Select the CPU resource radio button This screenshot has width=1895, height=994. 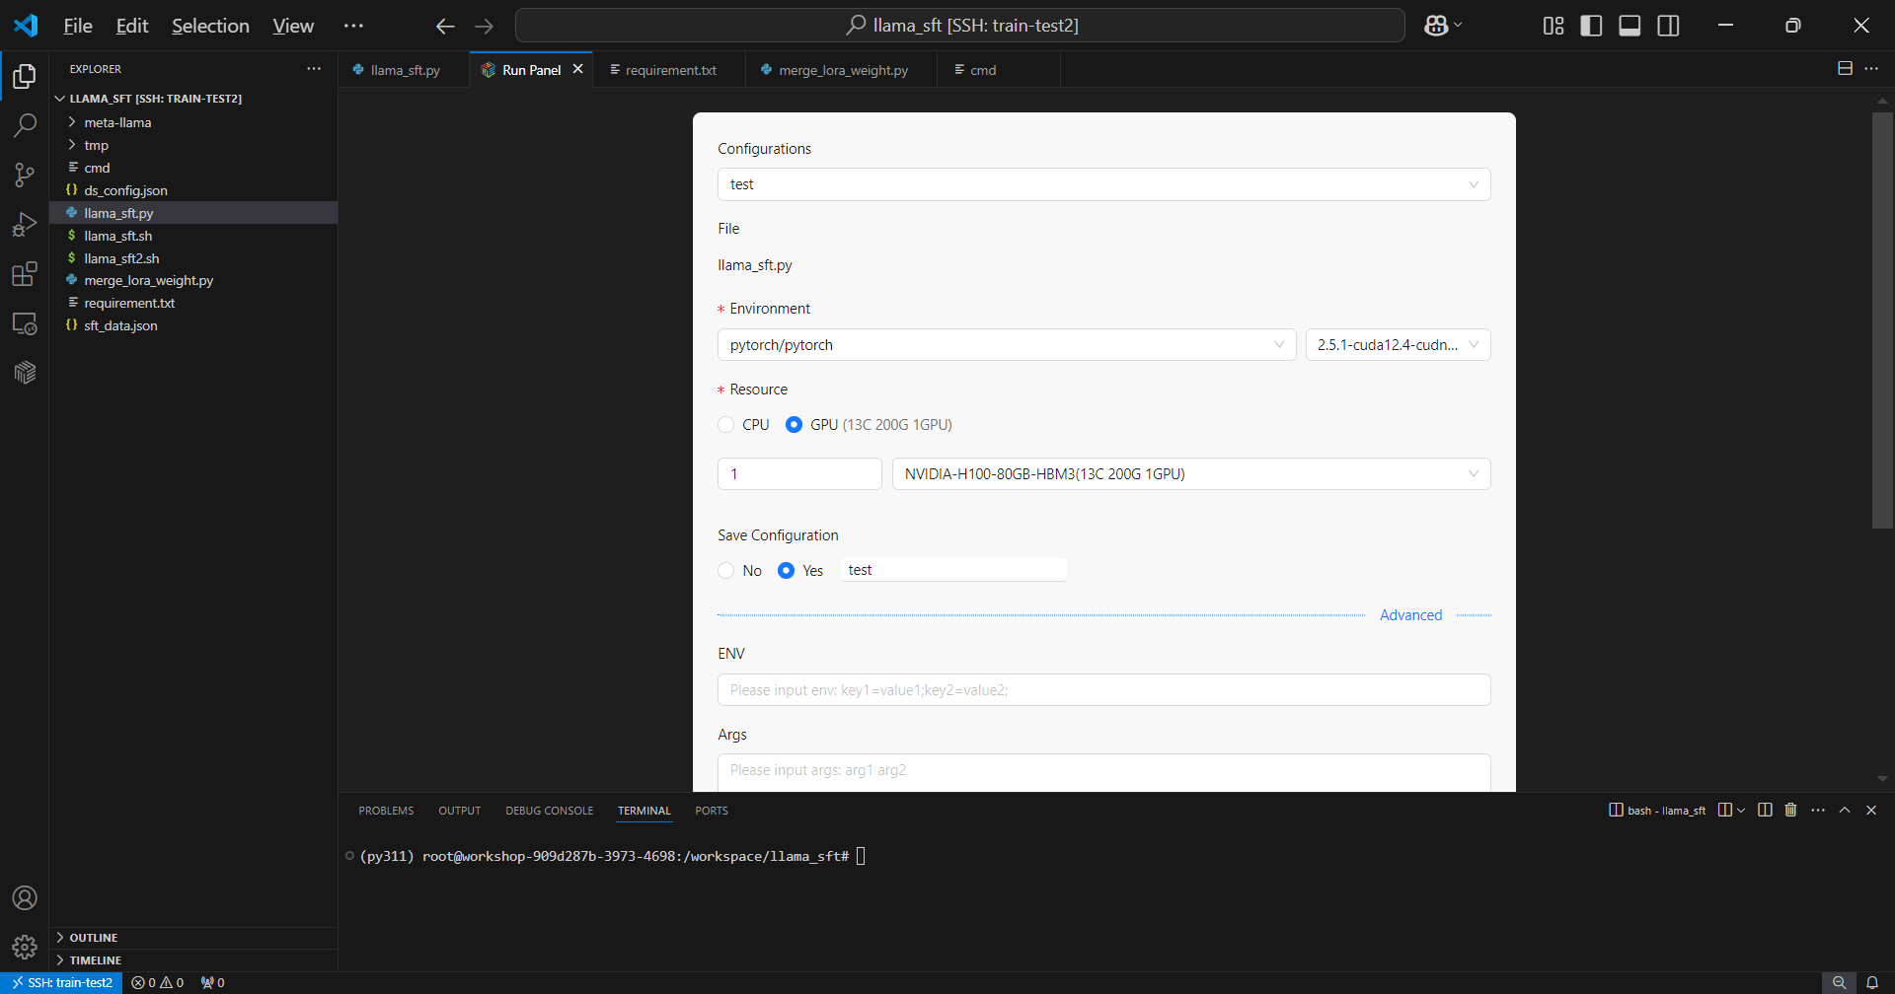pos(726,425)
